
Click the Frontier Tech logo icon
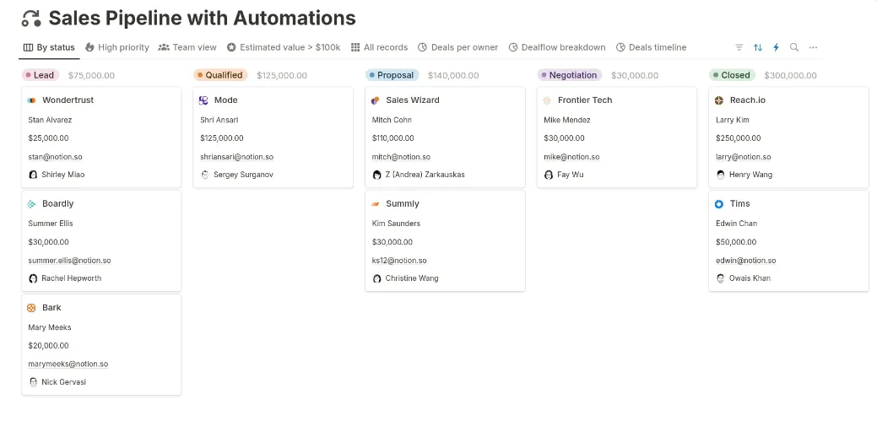point(547,100)
